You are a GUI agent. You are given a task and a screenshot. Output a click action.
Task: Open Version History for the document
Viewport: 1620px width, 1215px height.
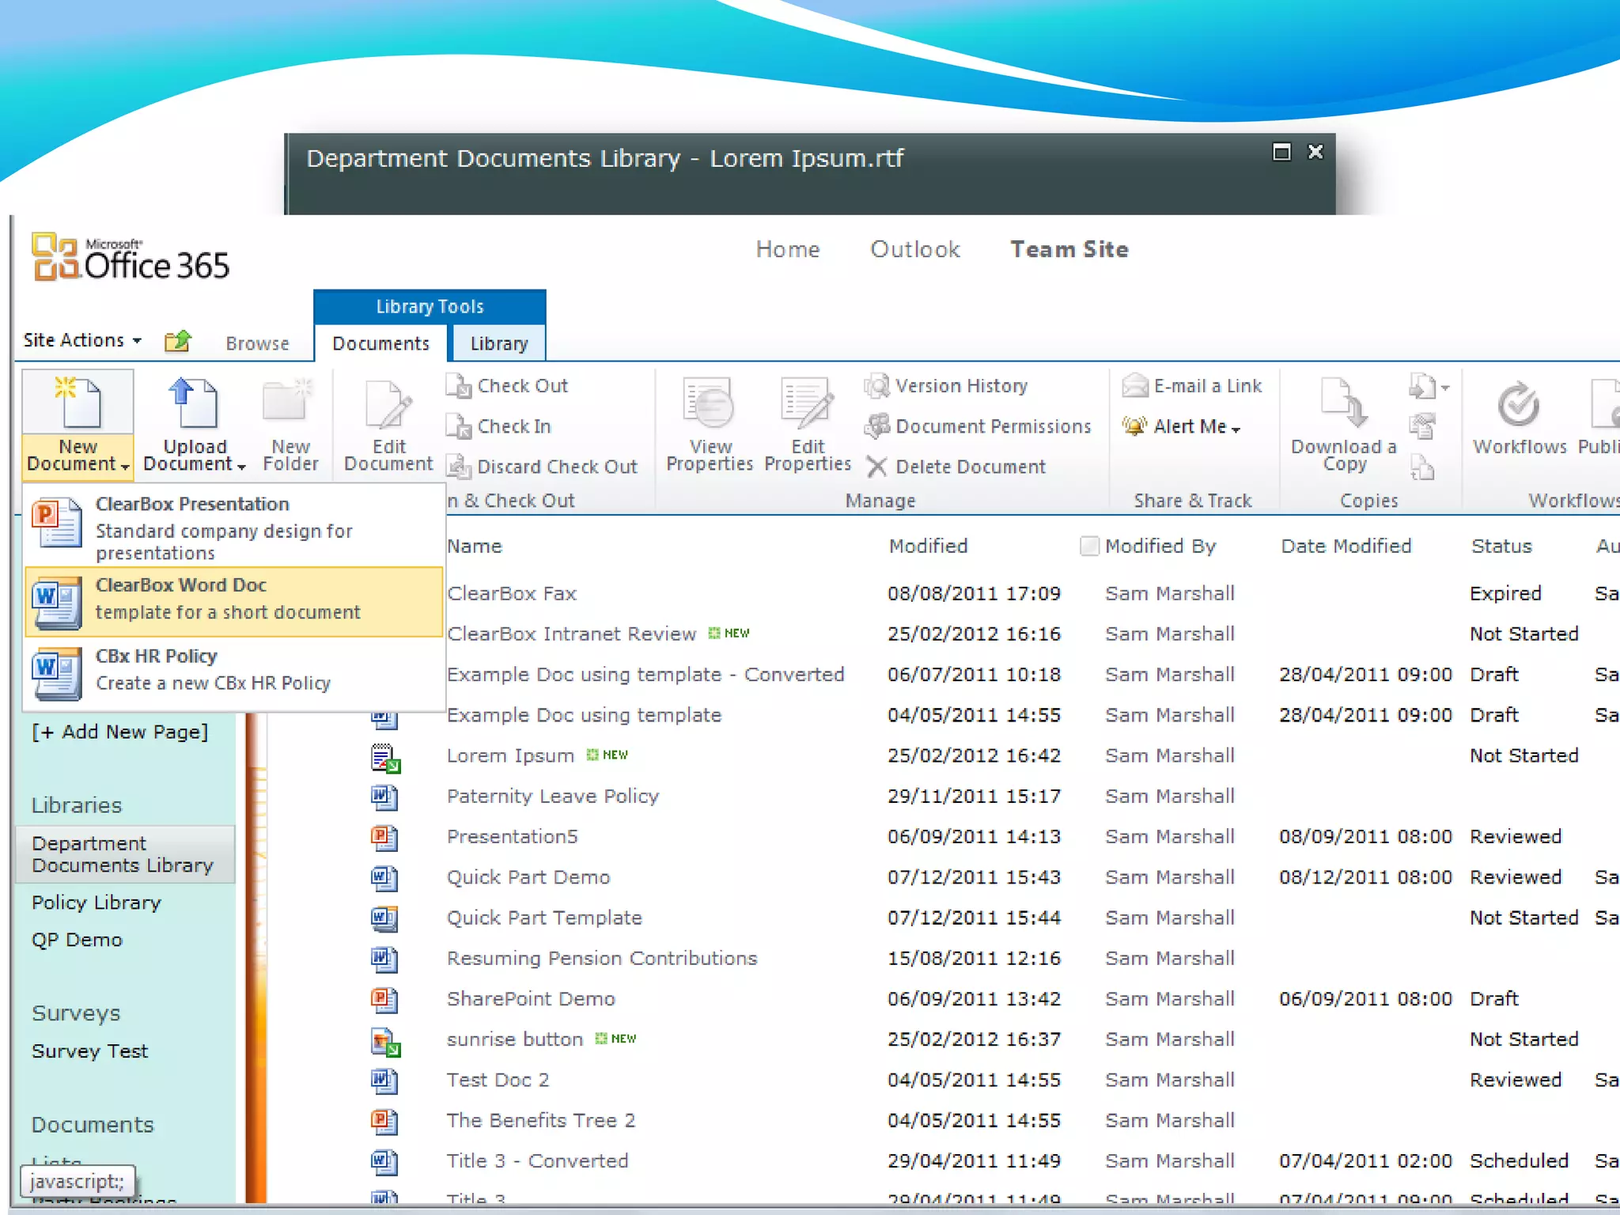pos(960,386)
